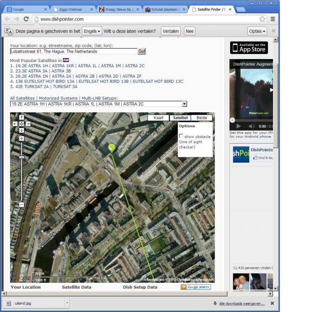Image resolution: width=312 pixels, height=312 pixels.
Task: Click the Motorized Systems link
Action: click(58, 98)
